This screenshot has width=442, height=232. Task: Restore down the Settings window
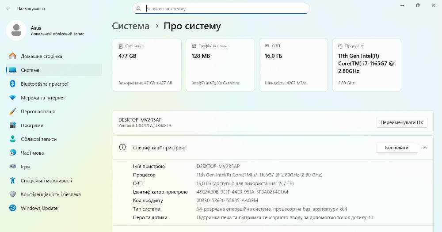pos(418,5)
